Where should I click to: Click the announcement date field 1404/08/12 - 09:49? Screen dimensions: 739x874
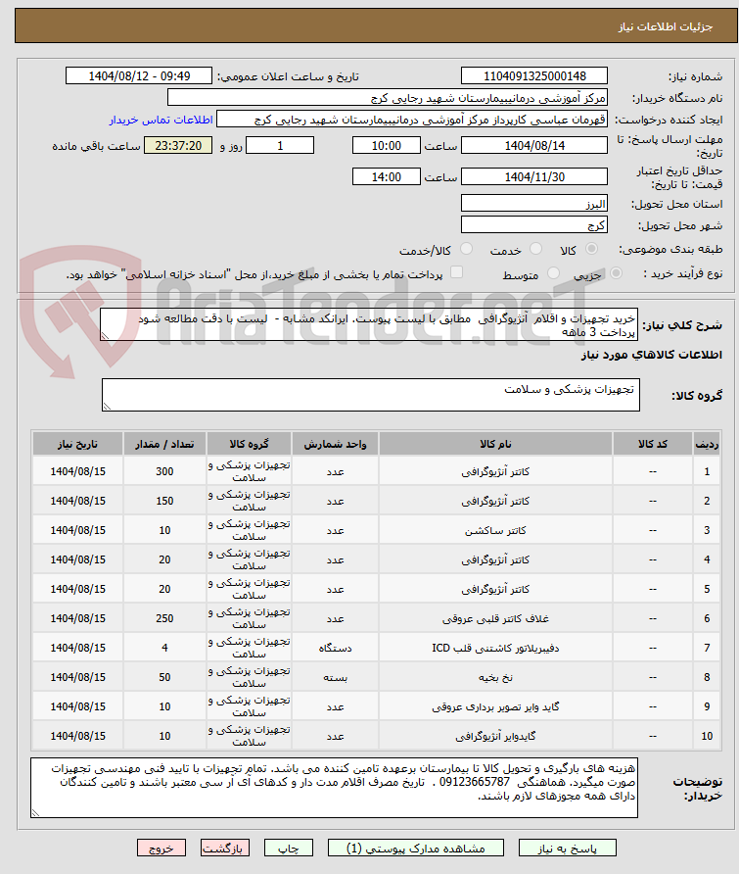[139, 75]
